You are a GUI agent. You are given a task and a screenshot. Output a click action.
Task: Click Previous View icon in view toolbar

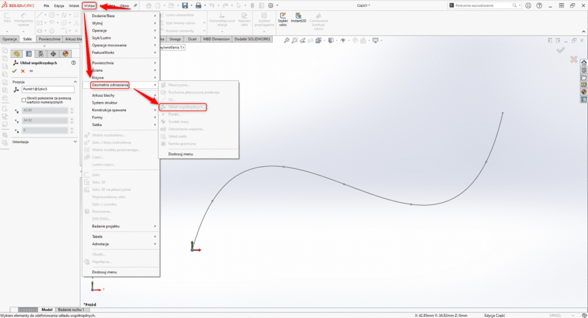coord(303,41)
